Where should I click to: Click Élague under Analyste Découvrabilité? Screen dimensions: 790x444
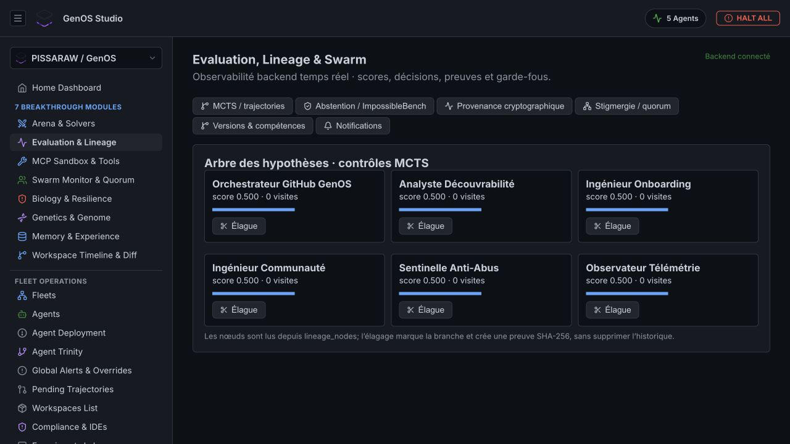tap(426, 226)
